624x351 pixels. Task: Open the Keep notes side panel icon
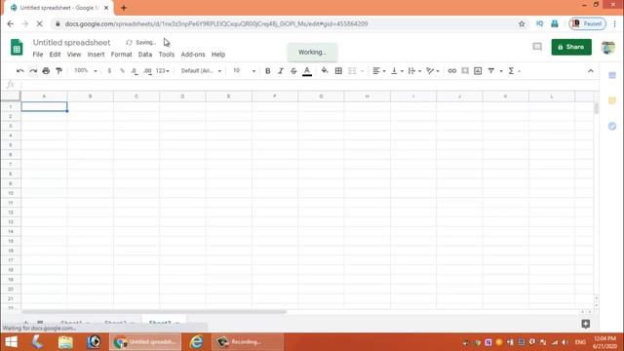(612, 100)
